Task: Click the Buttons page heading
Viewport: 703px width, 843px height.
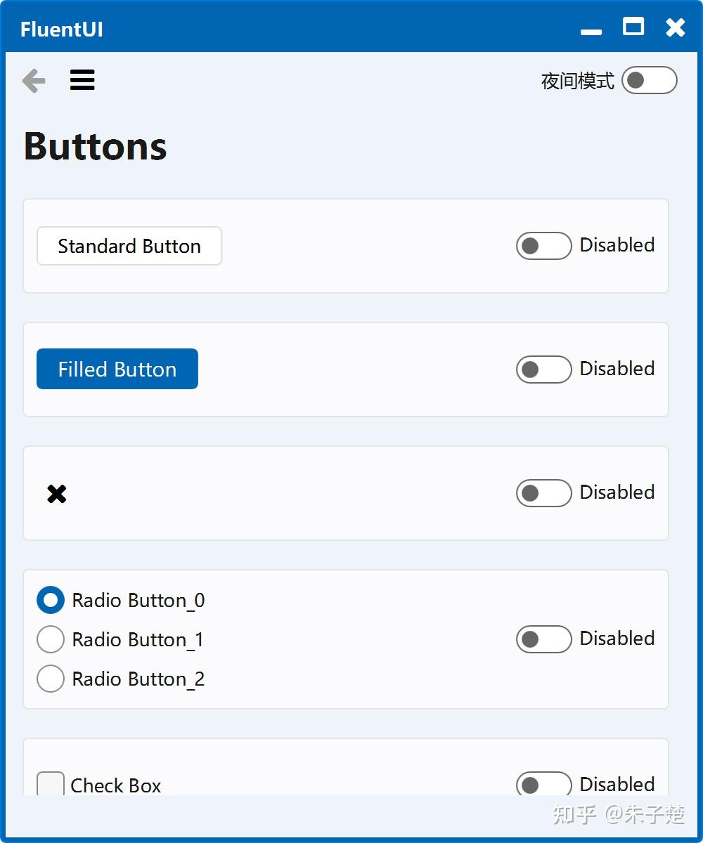Action: tap(95, 146)
